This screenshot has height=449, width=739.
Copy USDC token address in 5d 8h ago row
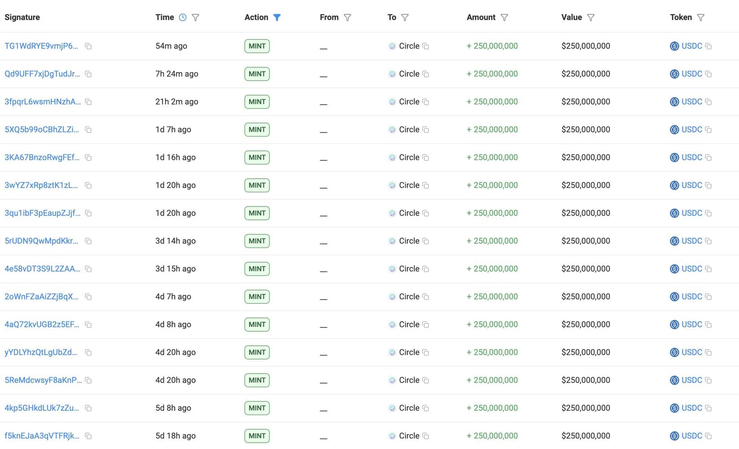708,408
